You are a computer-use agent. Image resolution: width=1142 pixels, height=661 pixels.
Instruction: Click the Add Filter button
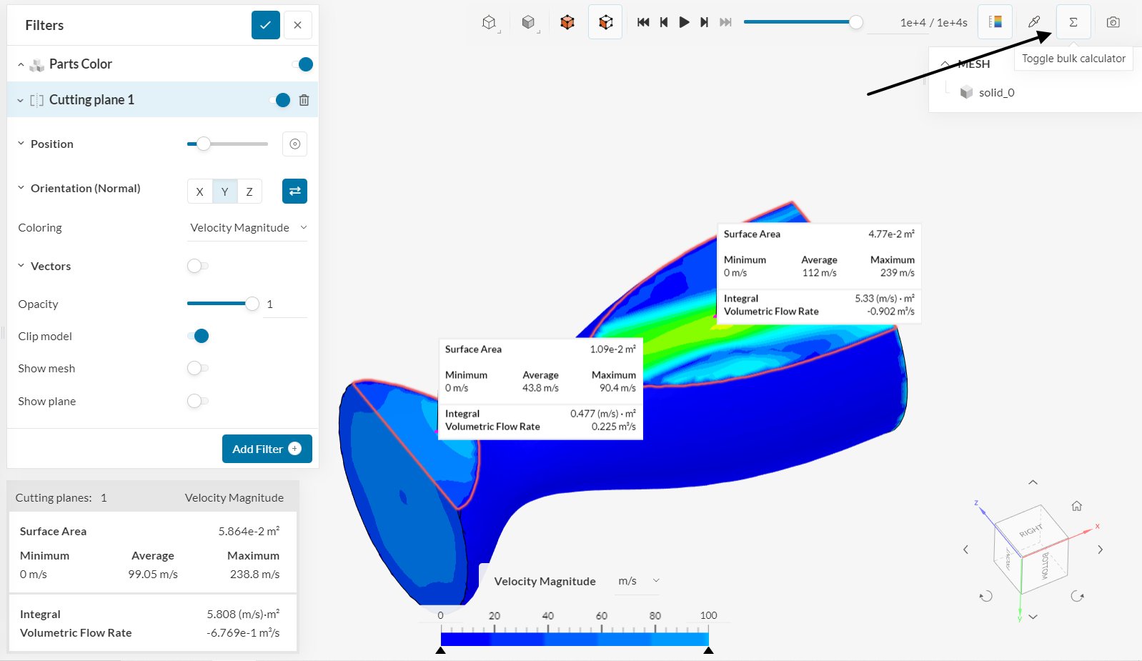coord(267,449)
